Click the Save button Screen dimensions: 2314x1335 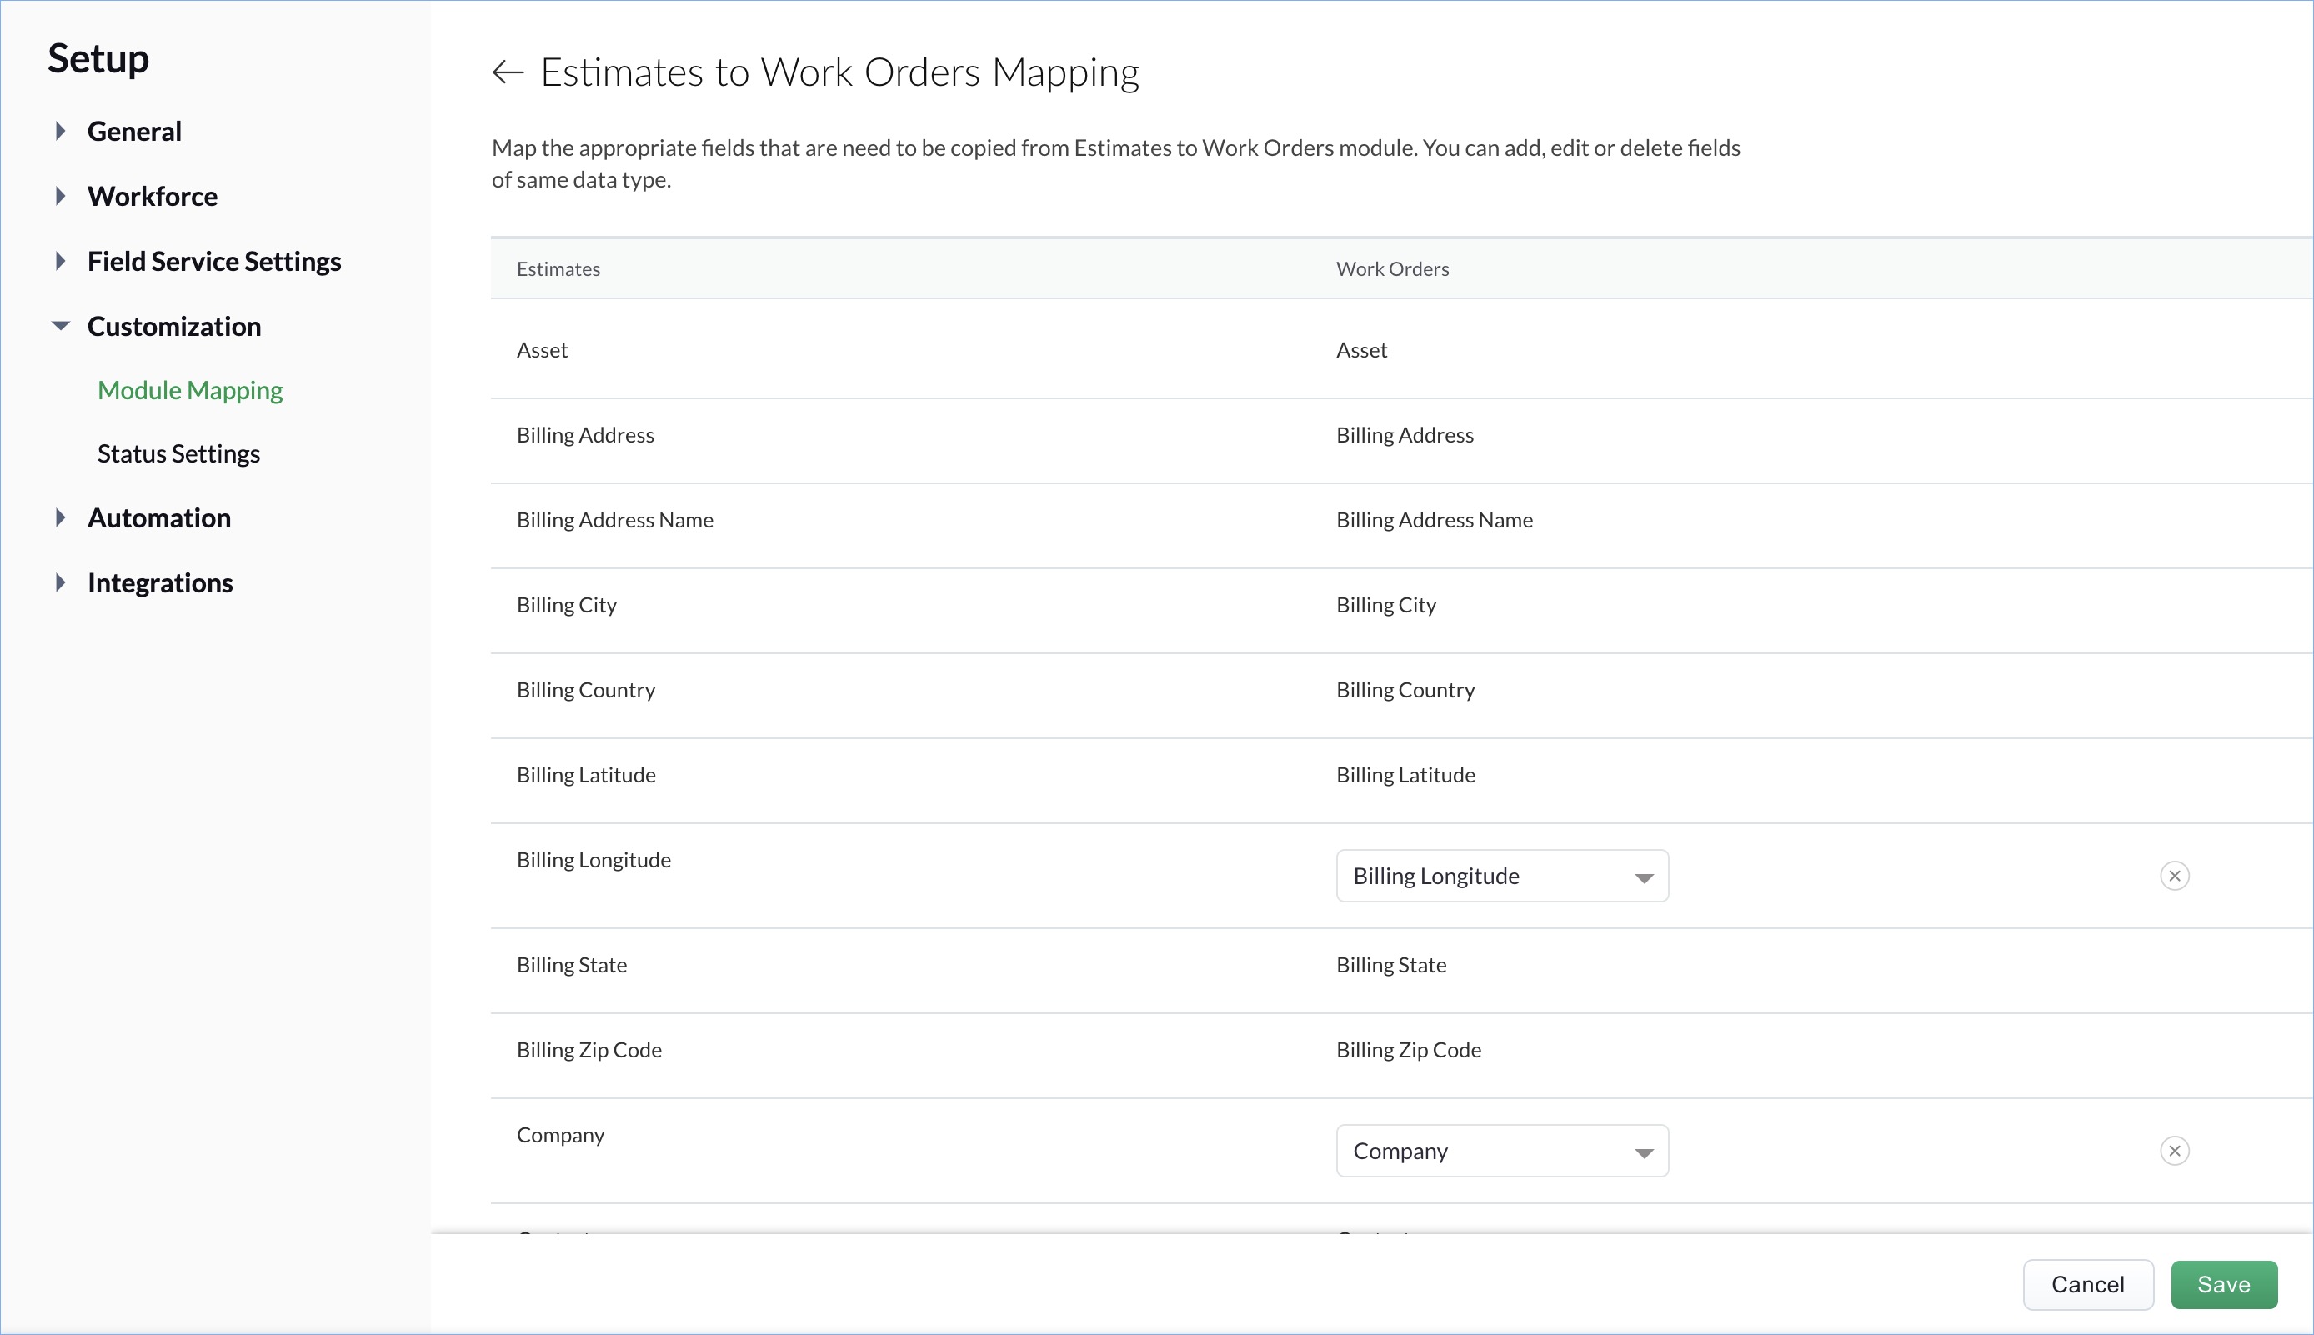2223,1283
